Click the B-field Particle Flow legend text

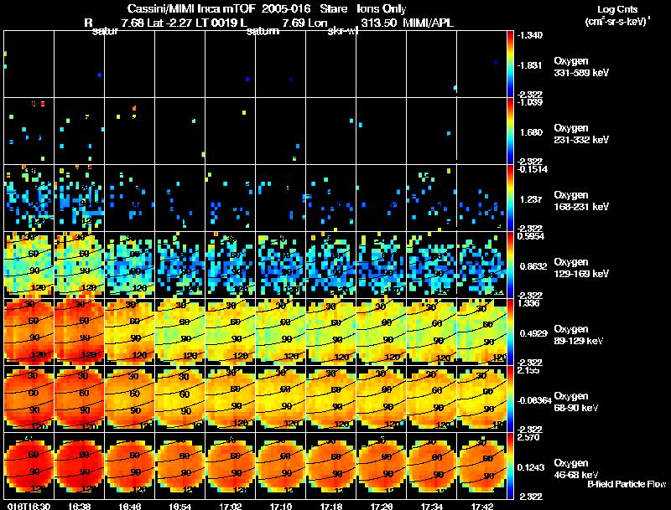(x=627, y=484)
